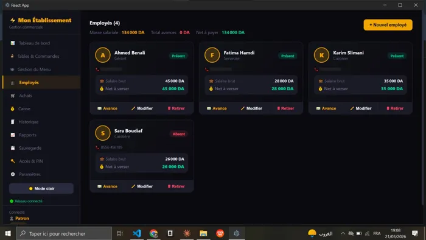Toggle the Mode clair theme switch
The width and height of the screenshot is (426, 240).
[41, 188]
